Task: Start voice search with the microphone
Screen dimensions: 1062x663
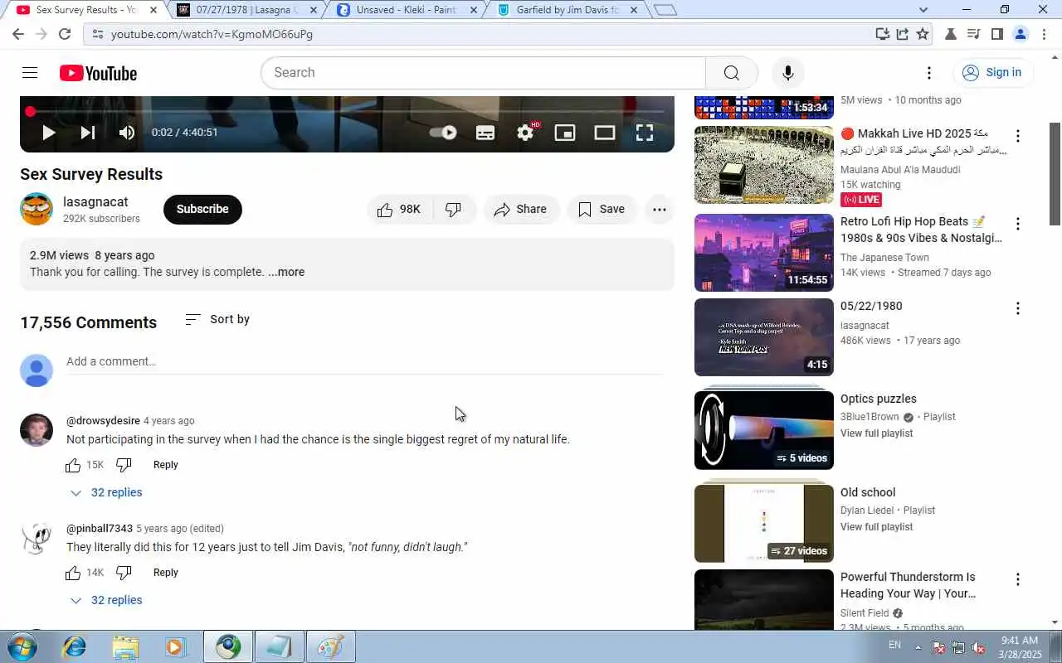Action: click(x=787, y=73)
